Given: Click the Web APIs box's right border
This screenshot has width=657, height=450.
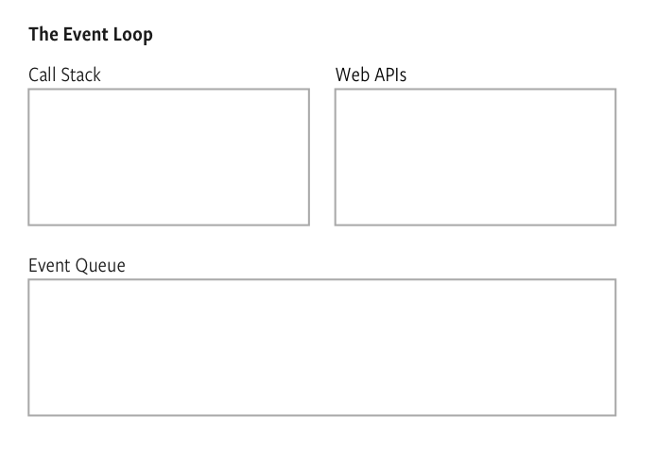Looking at the screenshot, I should [615, 157].
